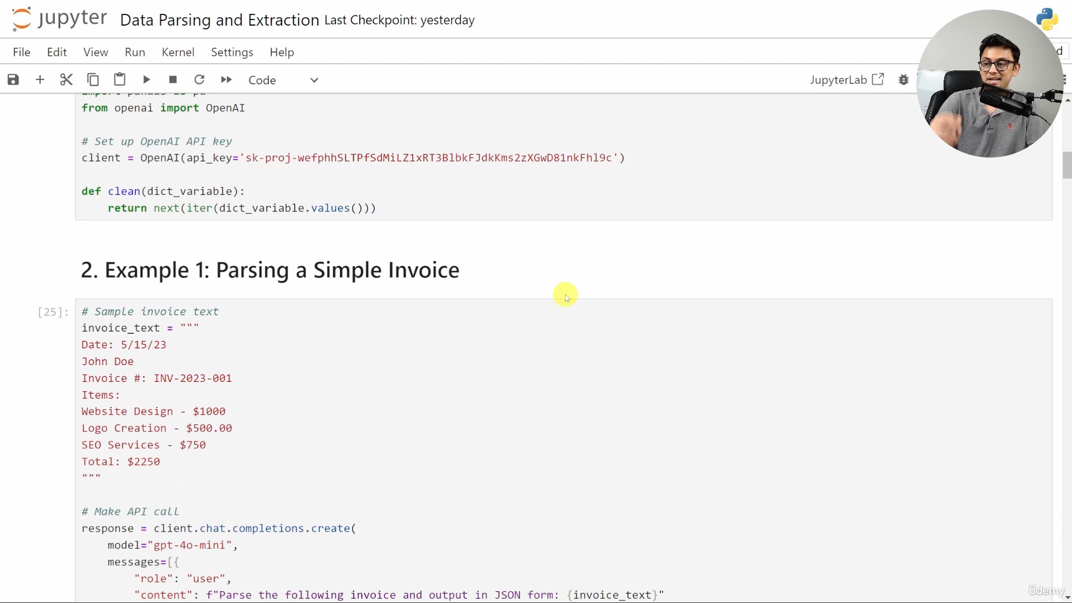Click the Last Checkpoint: yesterday text
The width and height of the screenshot is (1072, 603).
(x=399, y=20)
